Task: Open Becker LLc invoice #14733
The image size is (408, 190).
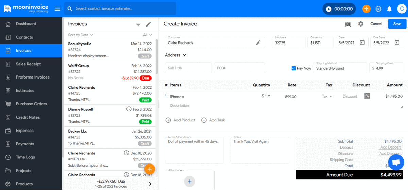Action: click(x=110, y=137)
